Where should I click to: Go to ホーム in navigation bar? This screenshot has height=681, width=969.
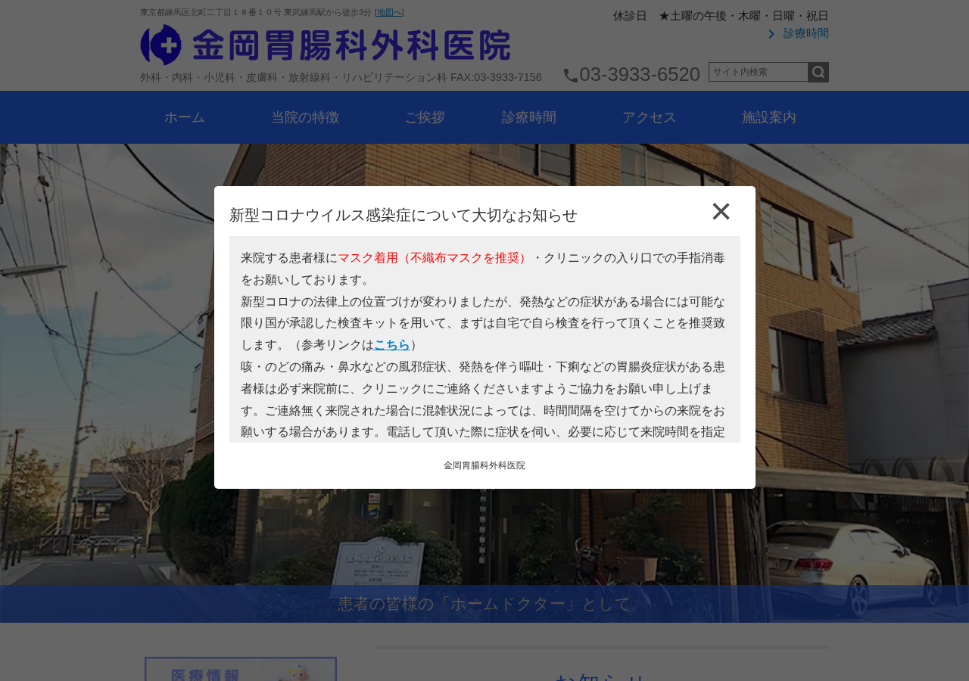coord(185,117)
